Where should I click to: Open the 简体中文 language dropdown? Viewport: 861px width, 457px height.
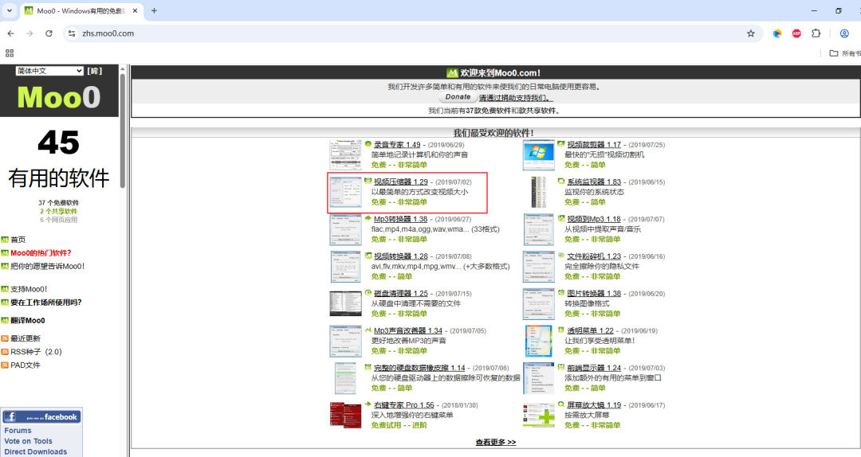coord(49,71)
